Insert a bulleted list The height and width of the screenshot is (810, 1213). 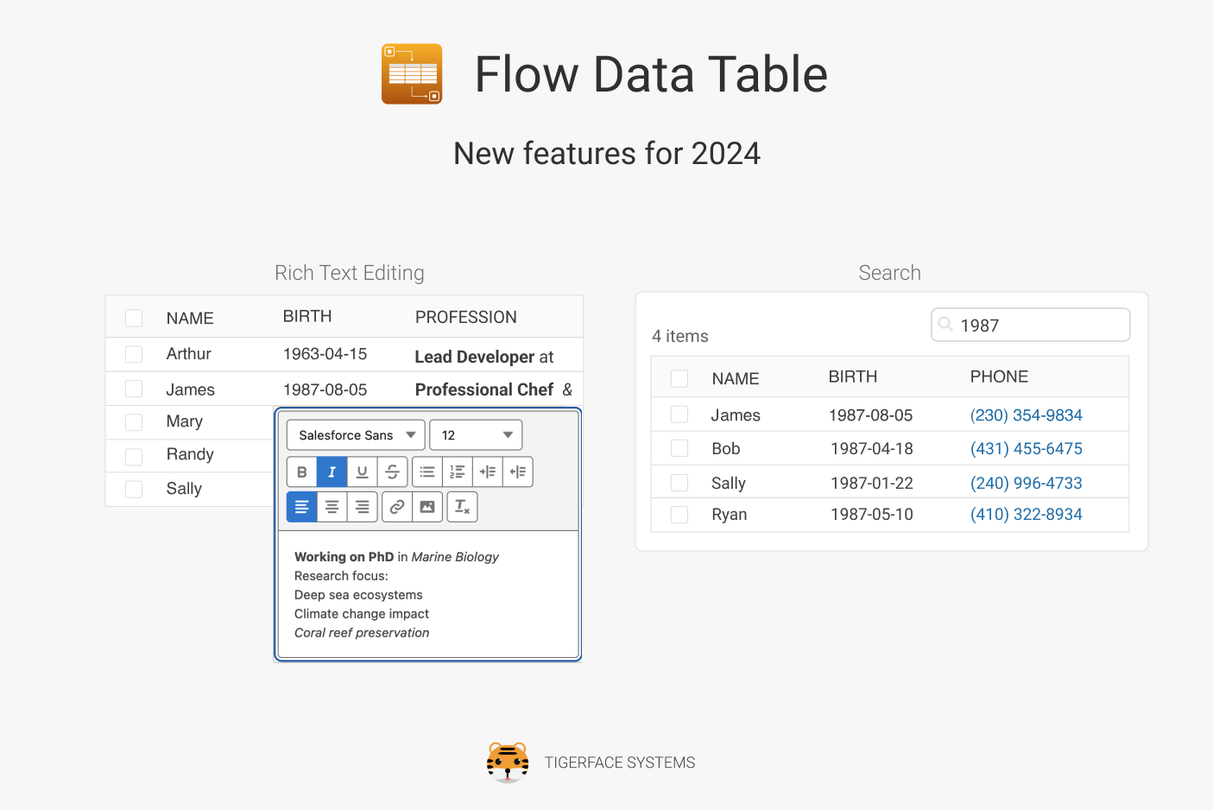427,472
